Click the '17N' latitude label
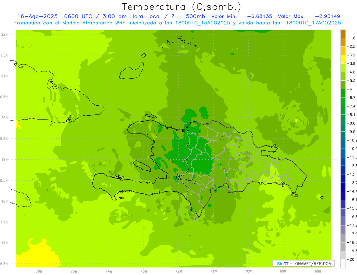This screenshot has height=275, width=357. pyautogui.click(x=4, y=243)
